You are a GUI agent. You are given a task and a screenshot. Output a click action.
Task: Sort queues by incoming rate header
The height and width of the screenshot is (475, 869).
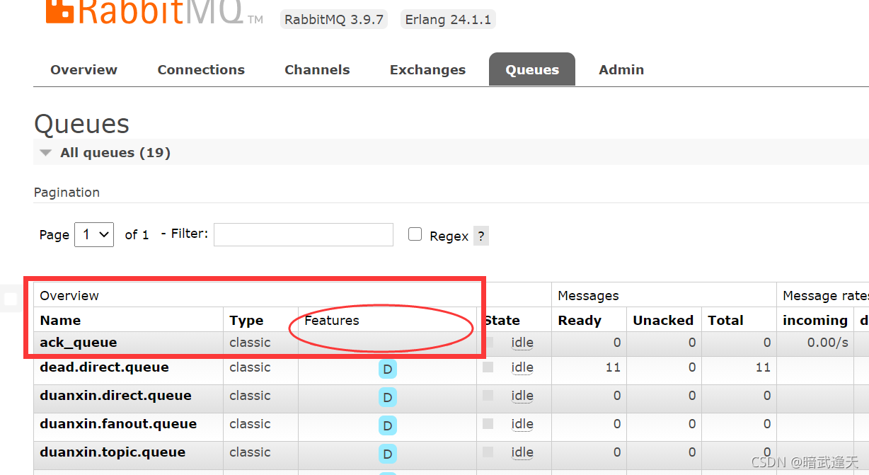coord(815,321)
